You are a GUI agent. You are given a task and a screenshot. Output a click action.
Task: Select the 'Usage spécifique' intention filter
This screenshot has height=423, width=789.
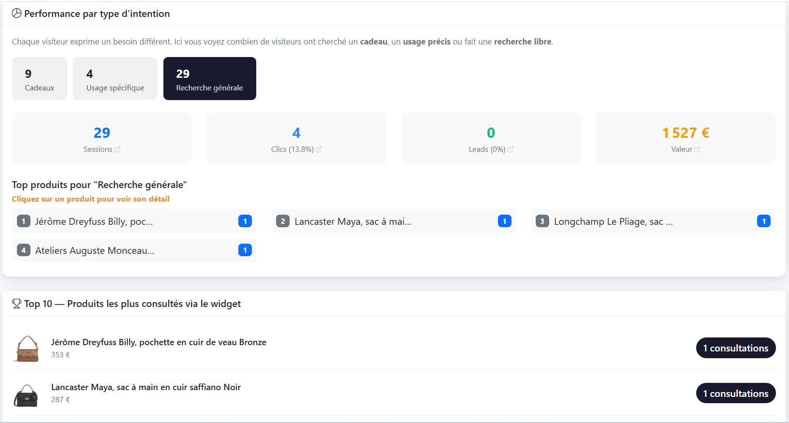coord(115,78)
